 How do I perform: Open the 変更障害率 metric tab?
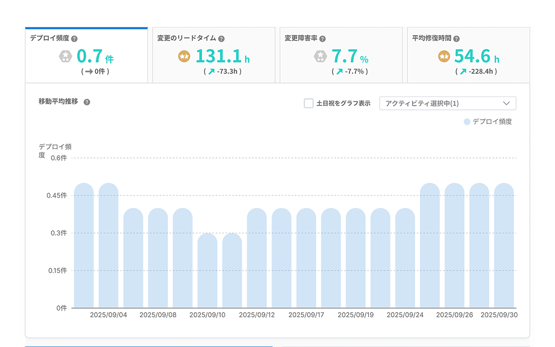point(341,55)
